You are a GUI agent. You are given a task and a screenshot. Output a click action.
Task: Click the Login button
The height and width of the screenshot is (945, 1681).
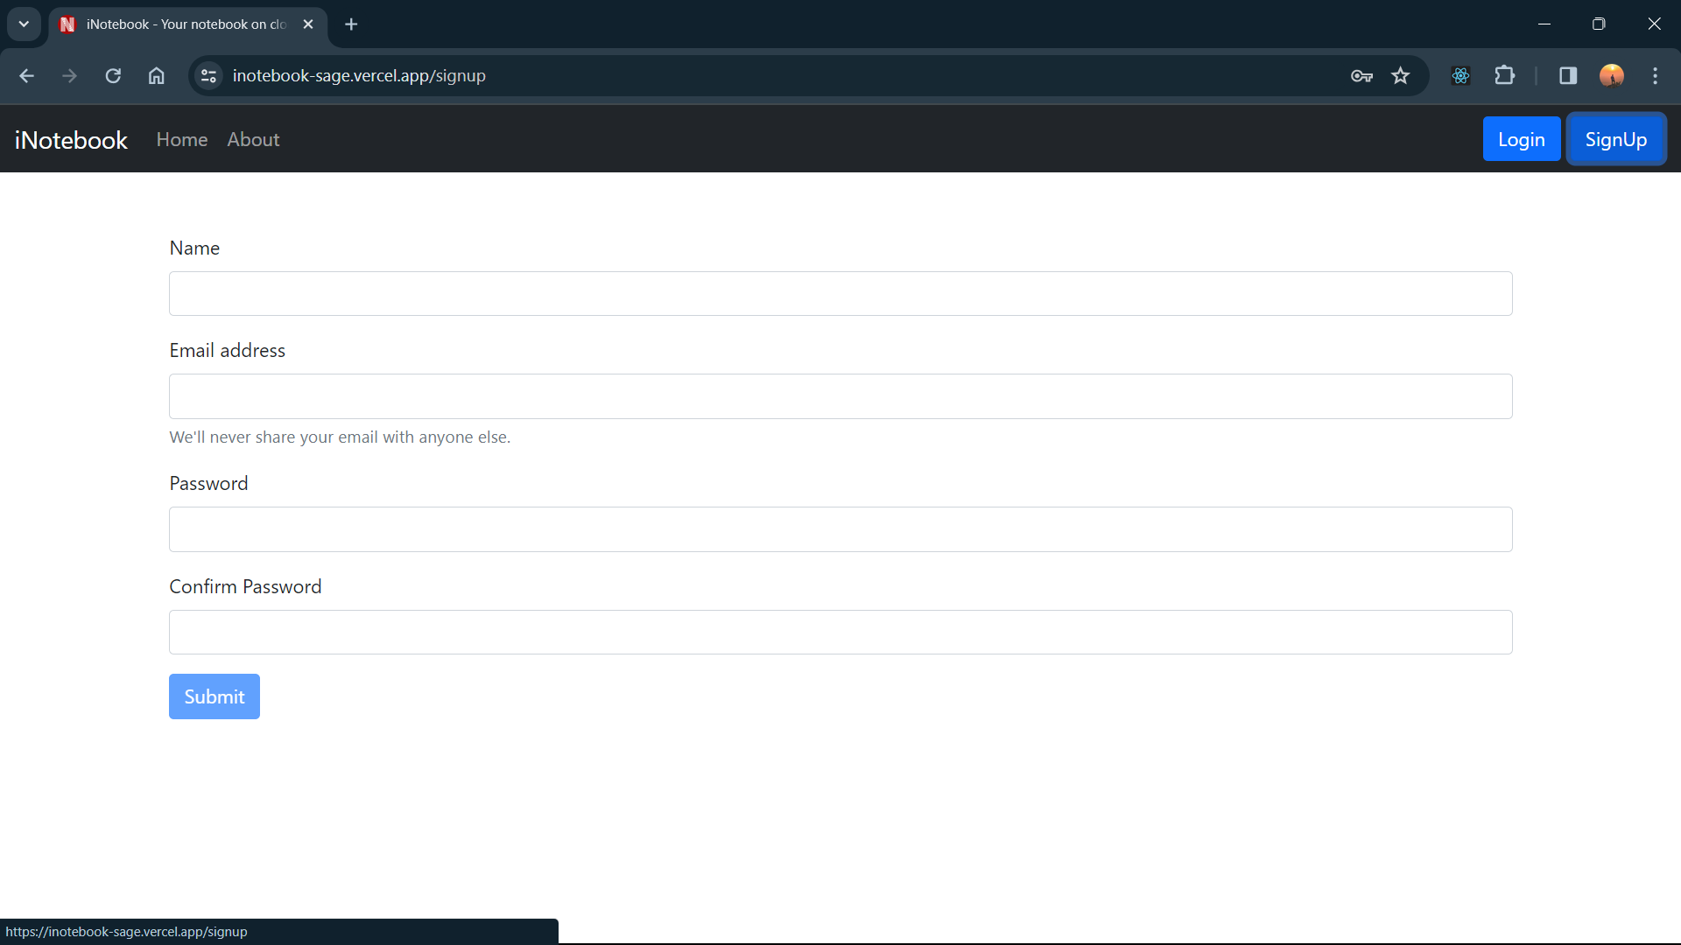tap(1521, 139)
